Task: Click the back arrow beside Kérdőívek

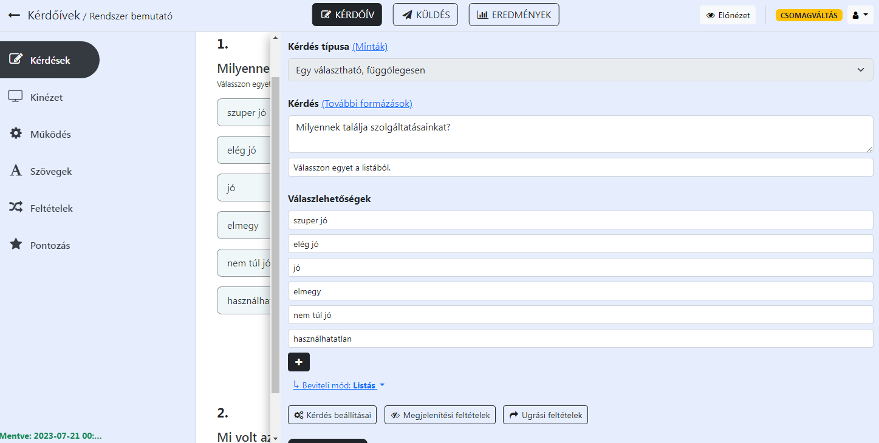Action: tap(14, 15)
